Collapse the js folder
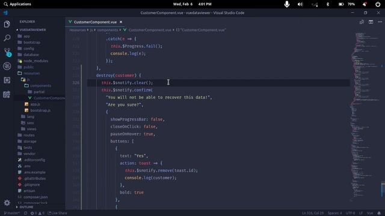 28,79
